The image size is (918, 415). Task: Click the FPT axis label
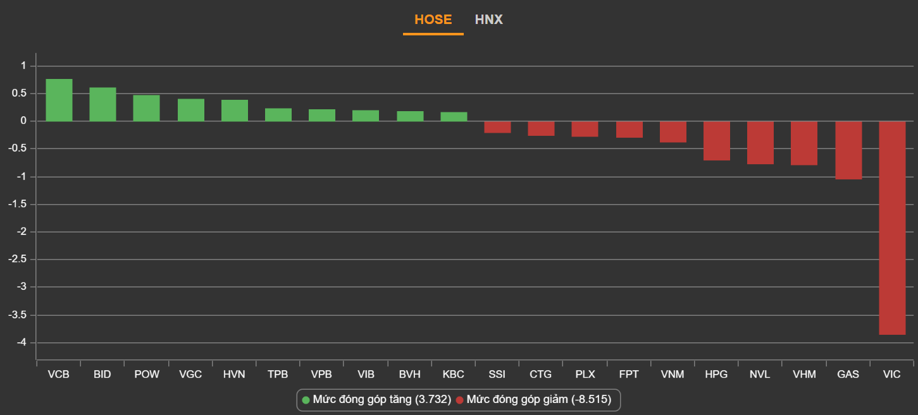click(629, 374)
